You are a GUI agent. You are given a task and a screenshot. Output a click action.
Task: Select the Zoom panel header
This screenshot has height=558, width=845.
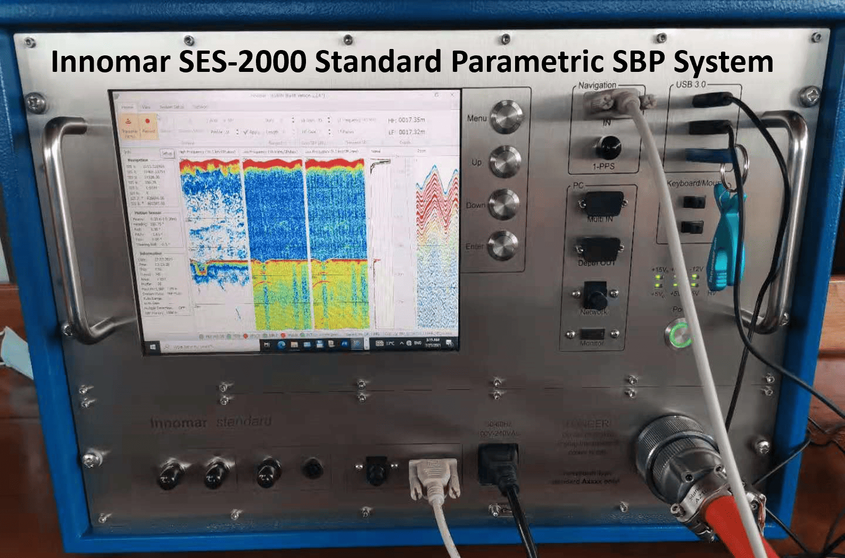(421, 152)
